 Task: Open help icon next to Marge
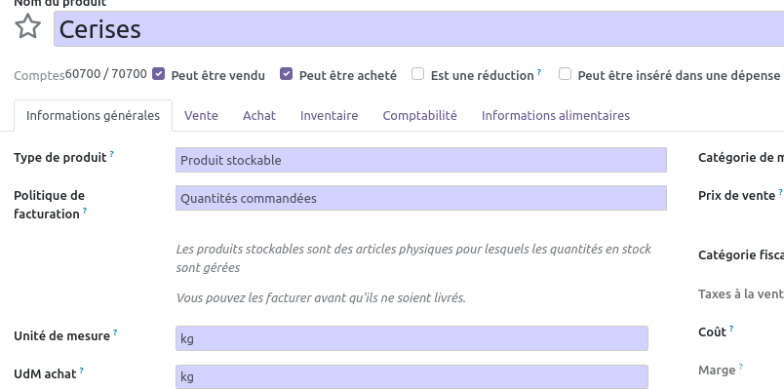tap(740, 367)
